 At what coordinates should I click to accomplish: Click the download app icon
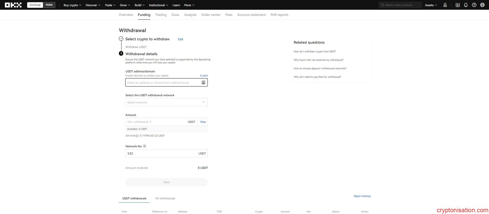[458, 5]
